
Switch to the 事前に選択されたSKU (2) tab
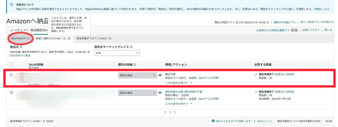pos(53,38)
